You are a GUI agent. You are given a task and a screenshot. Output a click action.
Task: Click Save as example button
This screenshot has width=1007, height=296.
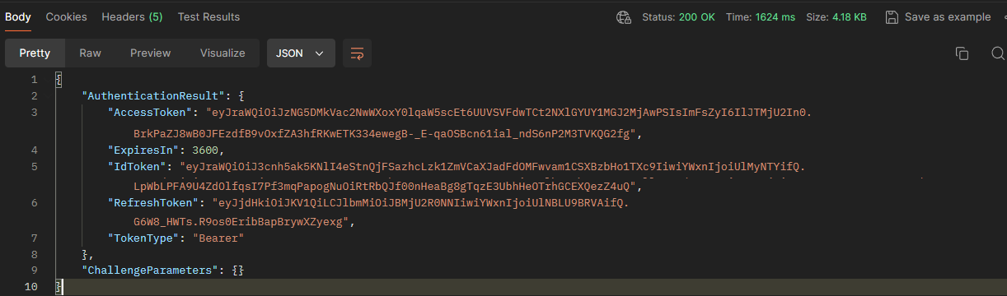(938, 16)
